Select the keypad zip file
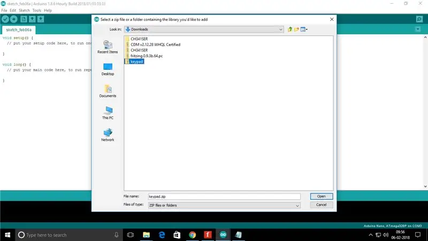 click(134, 62)
